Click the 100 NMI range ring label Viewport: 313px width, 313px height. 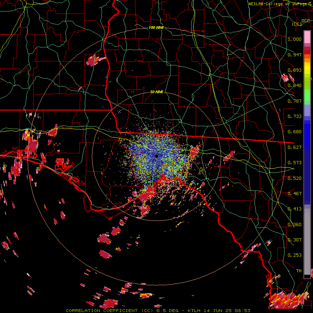click(x=156, y=27)
